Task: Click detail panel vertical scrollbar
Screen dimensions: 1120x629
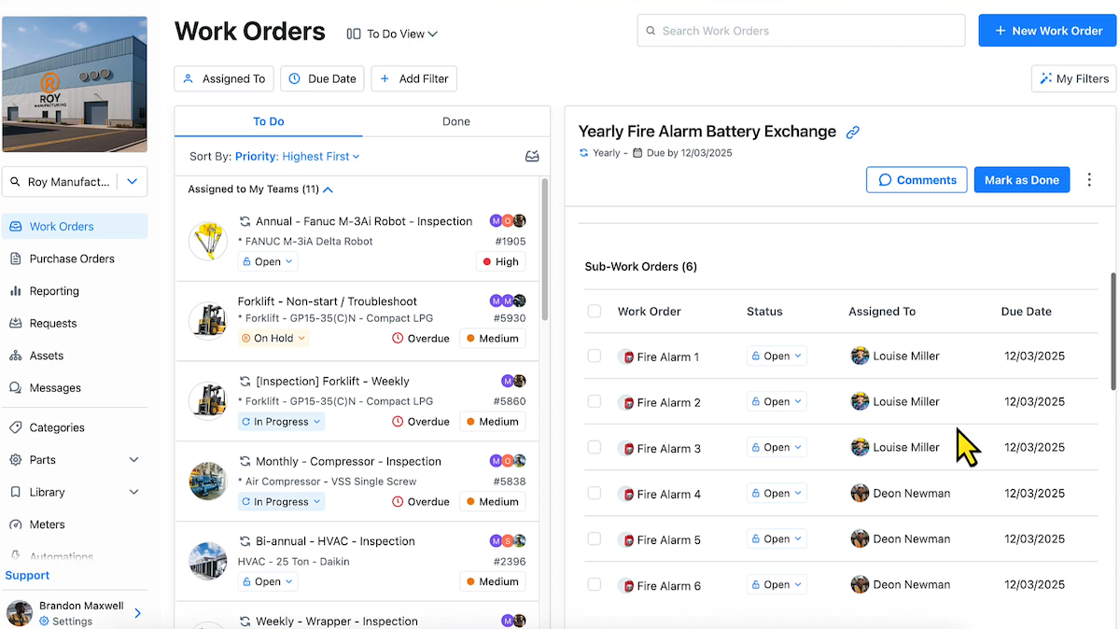Action: pos(1113,331)
